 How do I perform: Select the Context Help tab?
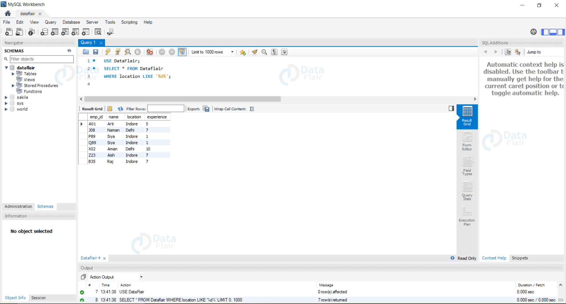(494, 258)
